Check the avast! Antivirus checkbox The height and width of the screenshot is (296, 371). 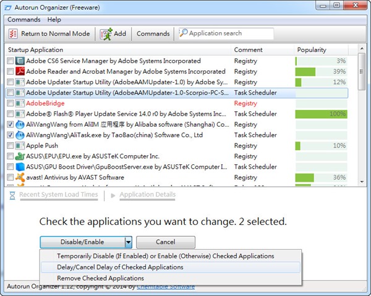[x=10, y=177]
